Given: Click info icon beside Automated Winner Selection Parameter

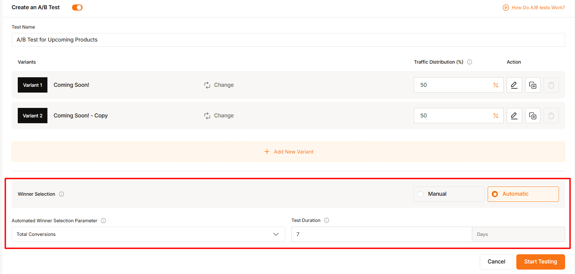Looking at the screenshot, I should tap(103, 221).
